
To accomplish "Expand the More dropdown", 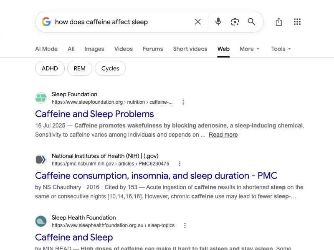I will click(249, 49).
